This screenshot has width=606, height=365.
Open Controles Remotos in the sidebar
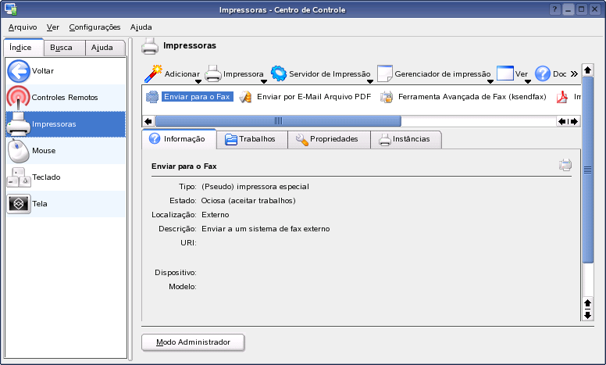point(66,98)
